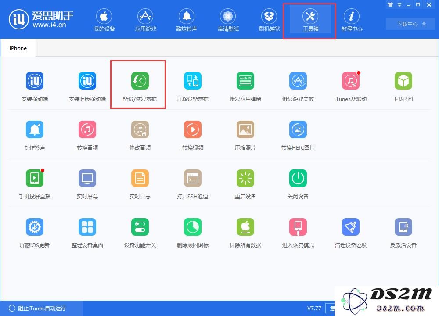Click 重启设备 restart device

click(x=245, y=184)
